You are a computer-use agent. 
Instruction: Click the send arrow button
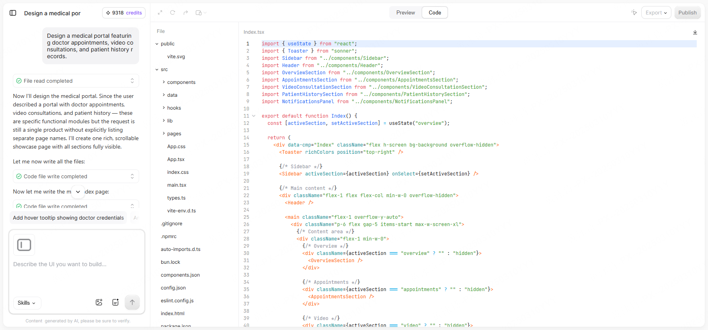(132, 302)
